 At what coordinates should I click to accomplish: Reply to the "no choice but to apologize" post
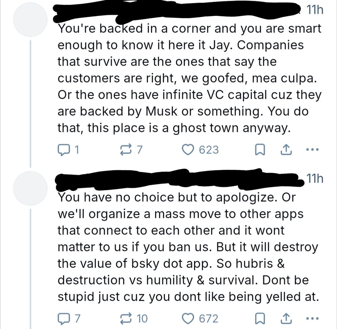63,318
